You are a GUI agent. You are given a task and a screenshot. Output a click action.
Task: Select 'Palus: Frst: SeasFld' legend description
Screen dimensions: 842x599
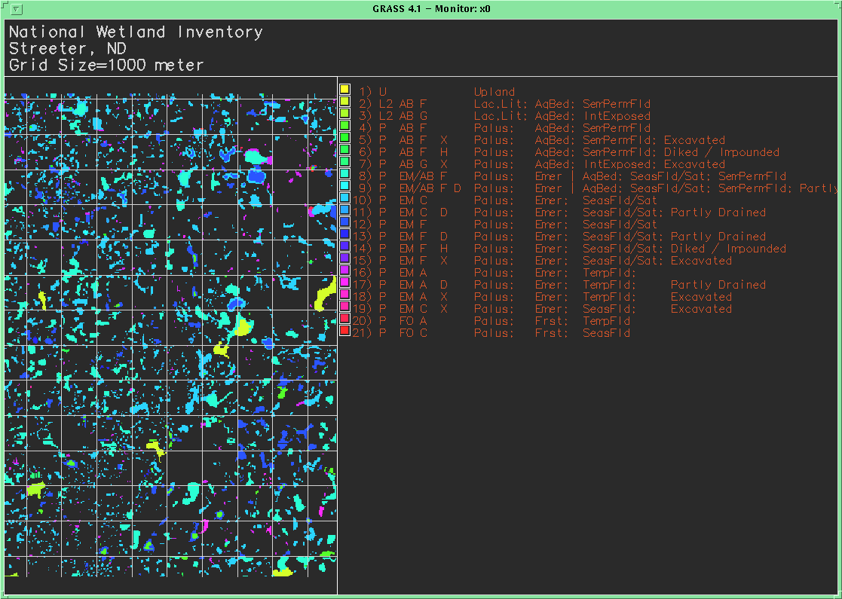[x=552, y=333]
